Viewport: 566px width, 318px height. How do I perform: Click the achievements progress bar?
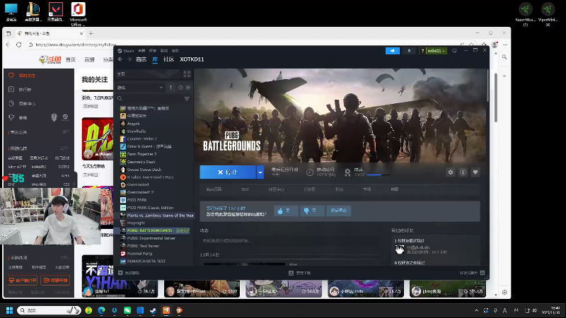click(379, 175)
